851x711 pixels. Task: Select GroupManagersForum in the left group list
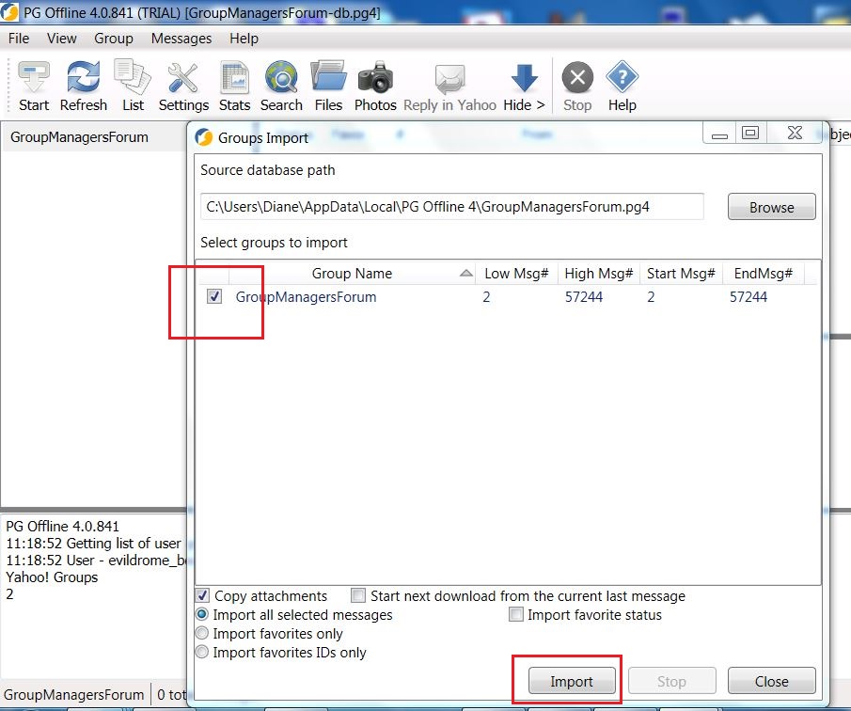pos(79,137)
